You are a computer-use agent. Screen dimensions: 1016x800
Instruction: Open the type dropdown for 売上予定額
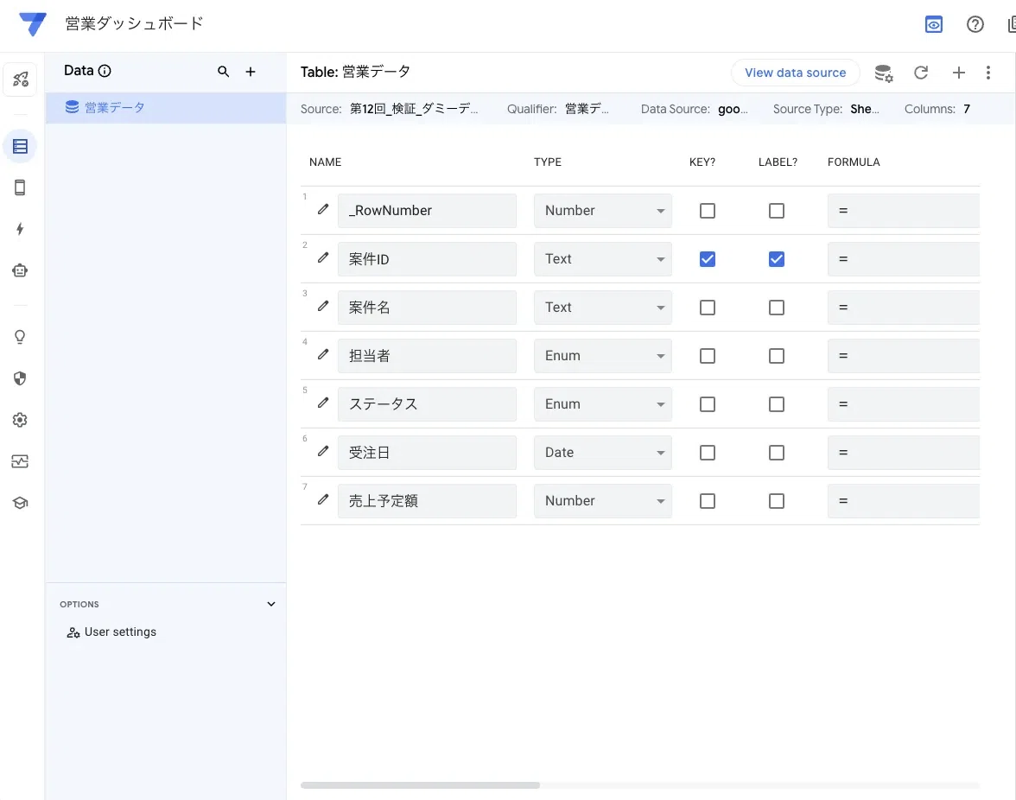(603, 501)
